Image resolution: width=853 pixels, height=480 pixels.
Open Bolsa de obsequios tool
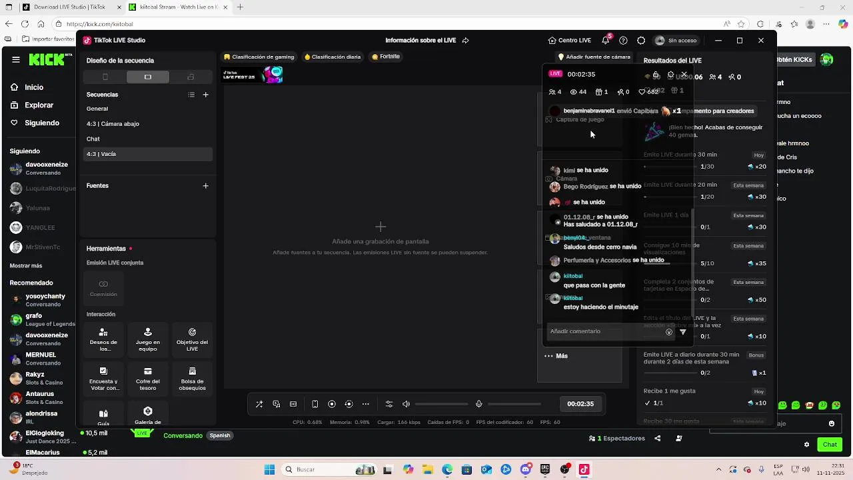click(x=192, y=379)
